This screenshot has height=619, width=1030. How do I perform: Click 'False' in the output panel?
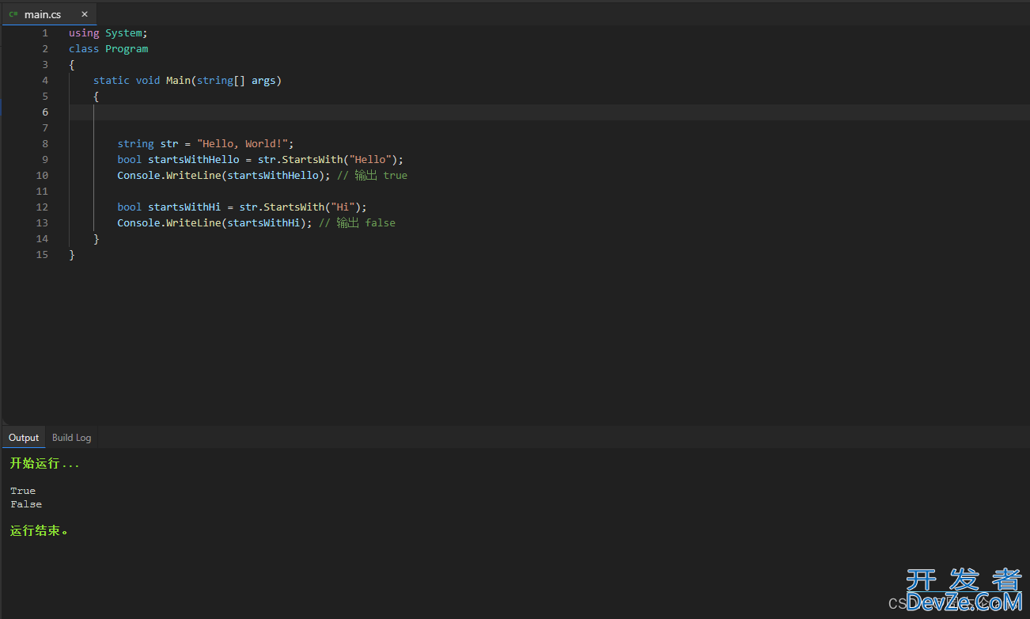click(x=26, y=504)
